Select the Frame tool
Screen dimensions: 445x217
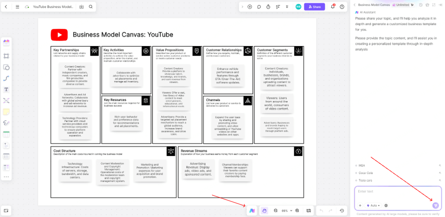(x=6, y=56)
